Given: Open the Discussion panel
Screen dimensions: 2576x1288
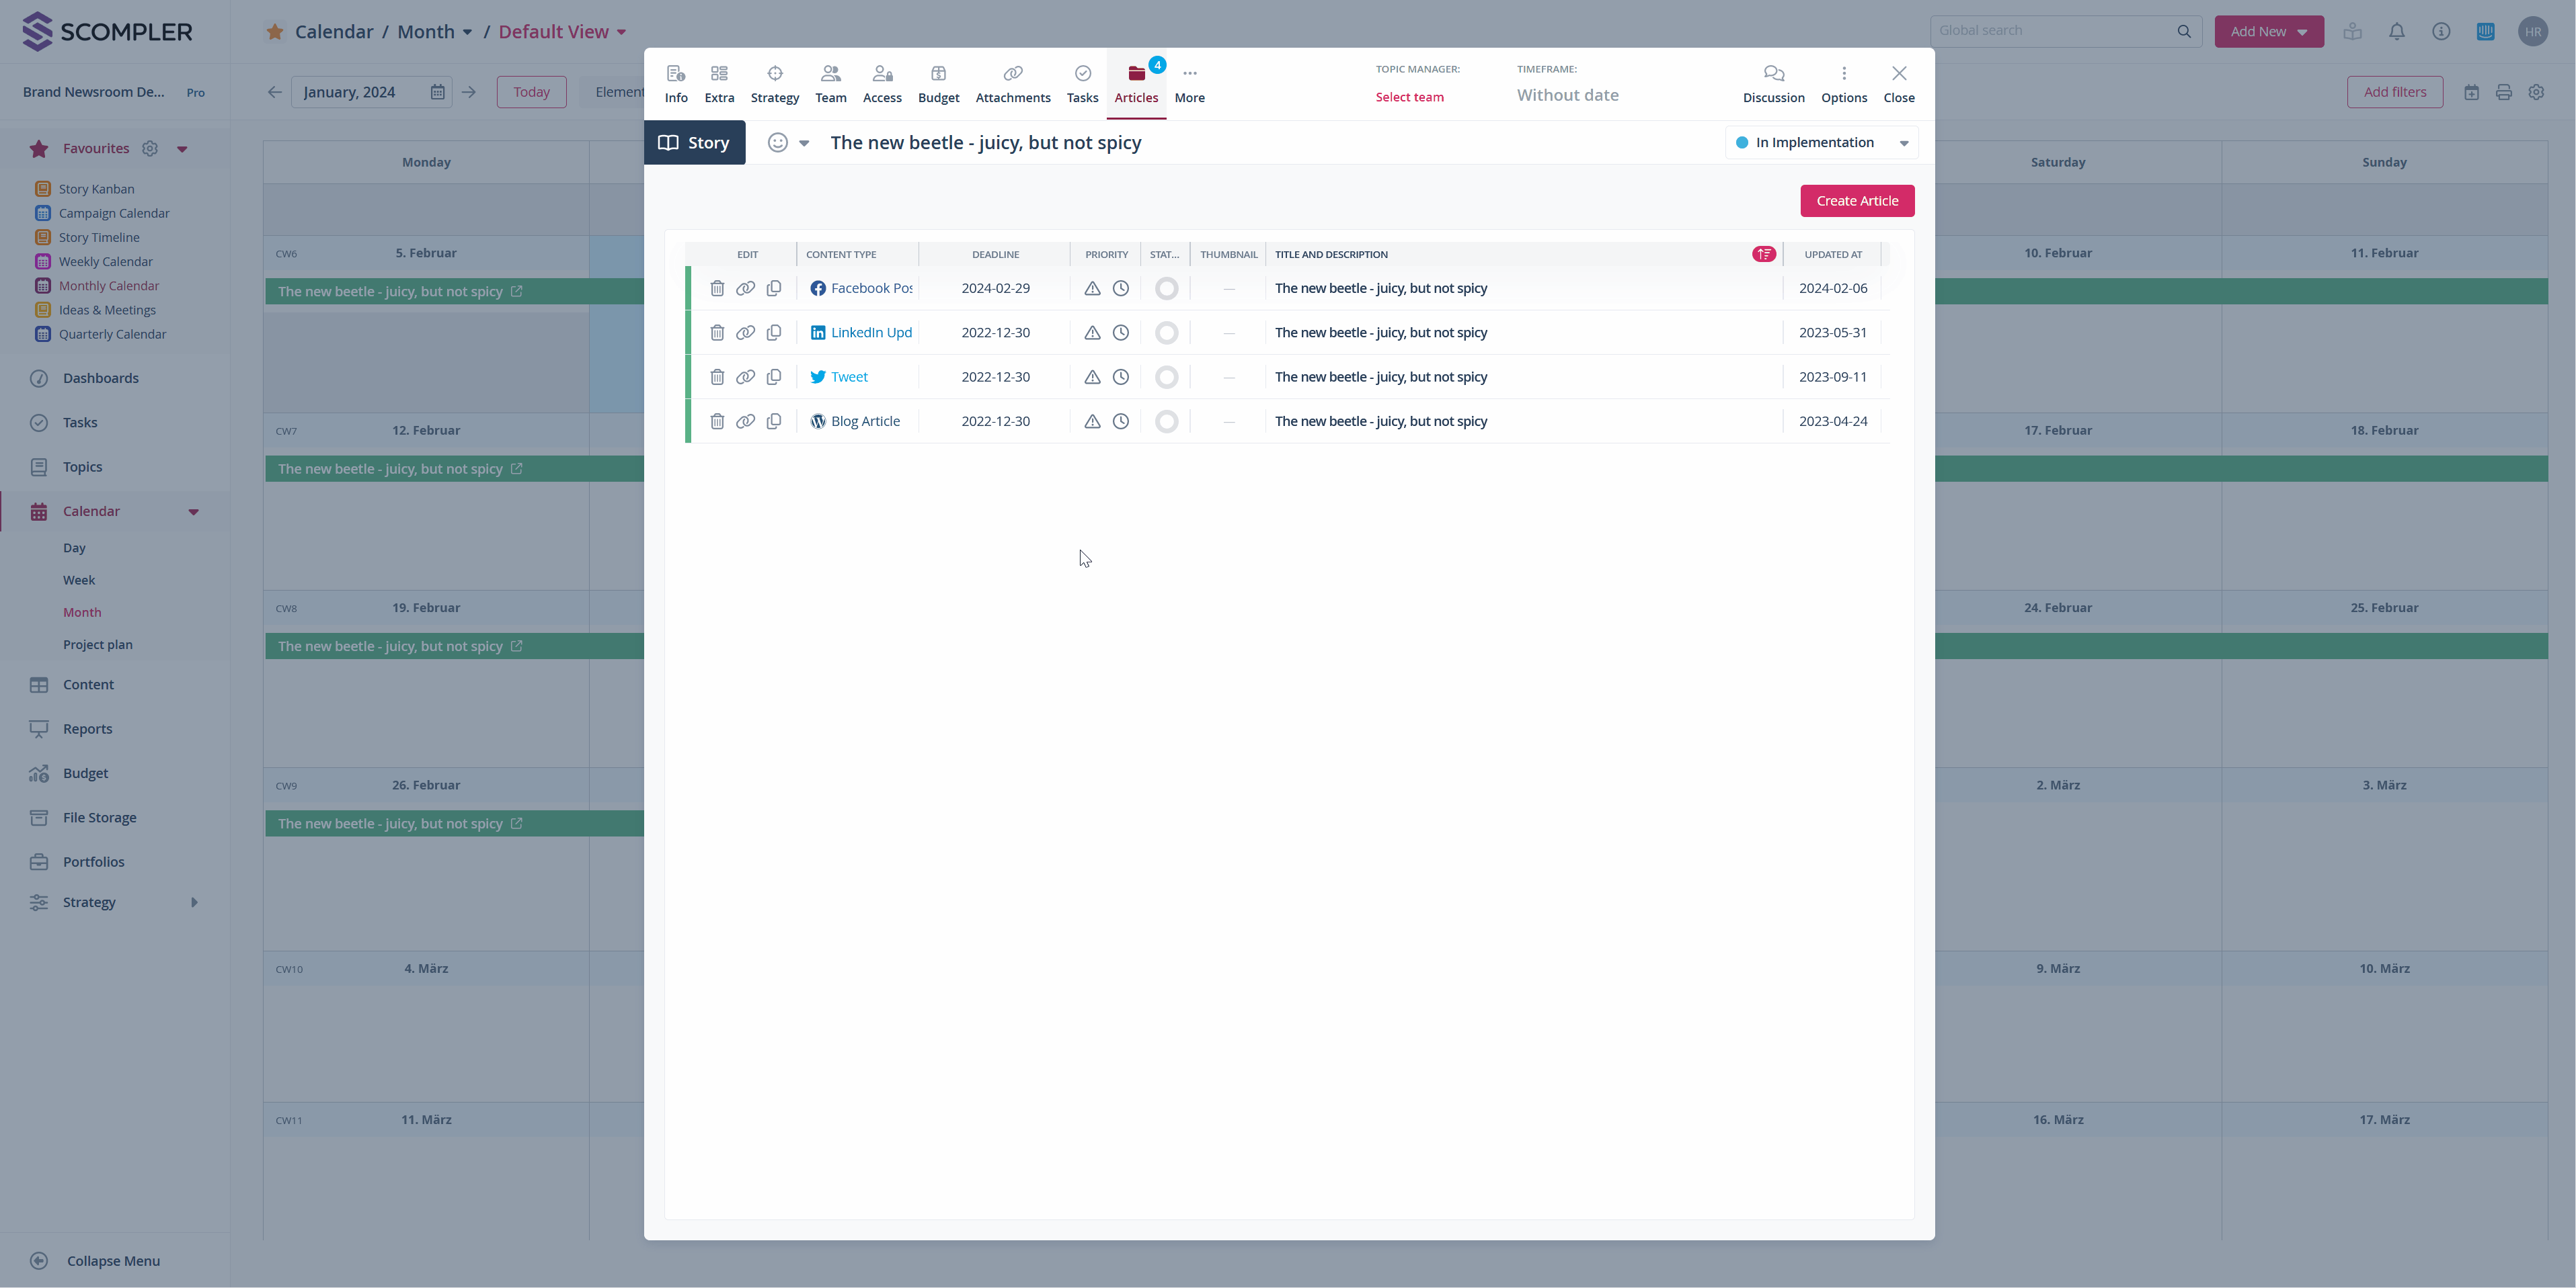Looking at the screenshot, I should [1773, 83].
